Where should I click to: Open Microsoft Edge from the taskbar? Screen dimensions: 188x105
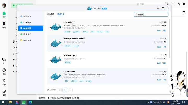pyautogui.click(x=31, y=102)
